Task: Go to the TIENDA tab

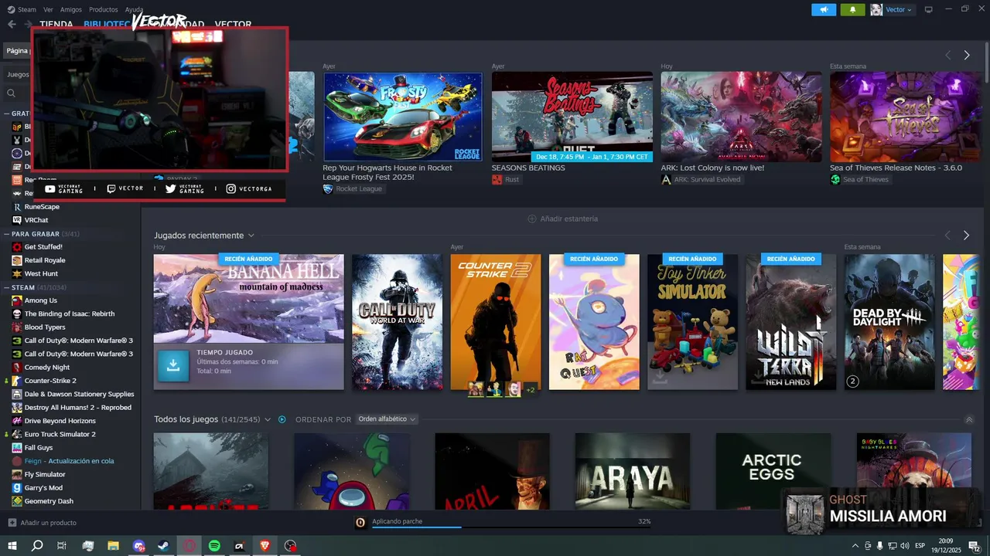Action: pos(56,25)
